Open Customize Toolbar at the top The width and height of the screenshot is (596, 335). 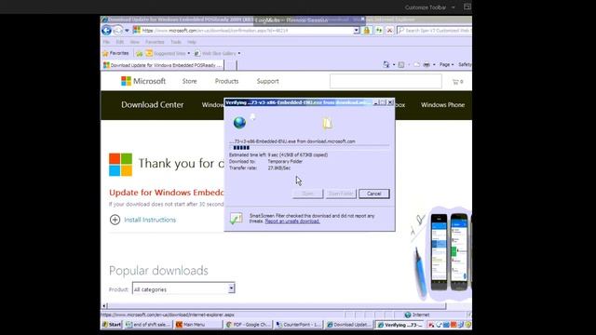[x=426, y=7]
